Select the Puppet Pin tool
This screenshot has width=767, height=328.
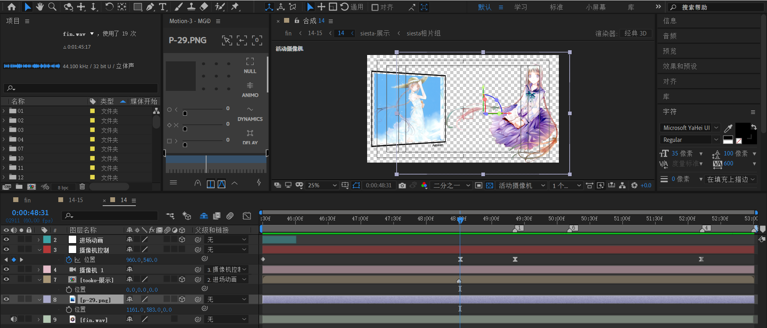[235, 7]
